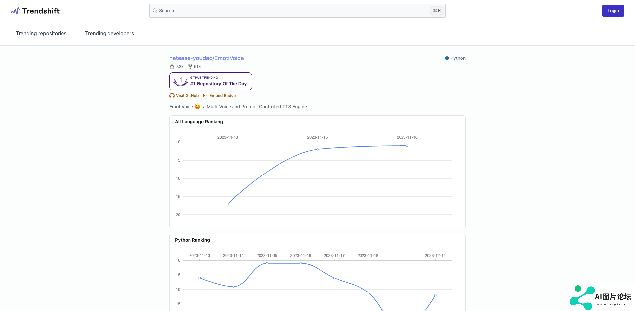
Task: Select the 2023-11-16 point in Python Ranking chart
Action: click(x=301, y=263)
